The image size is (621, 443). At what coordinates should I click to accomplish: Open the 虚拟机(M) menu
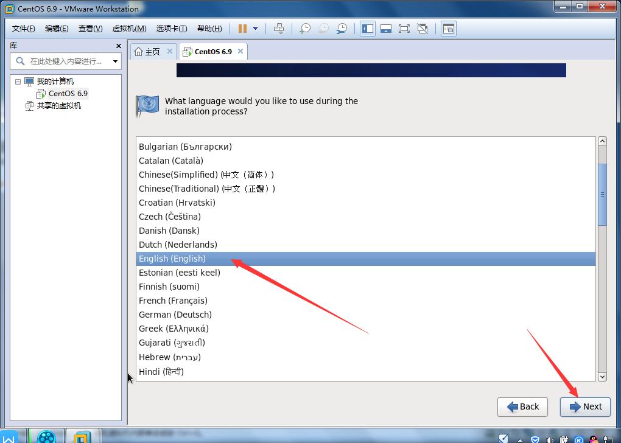[x=130, y=29]
